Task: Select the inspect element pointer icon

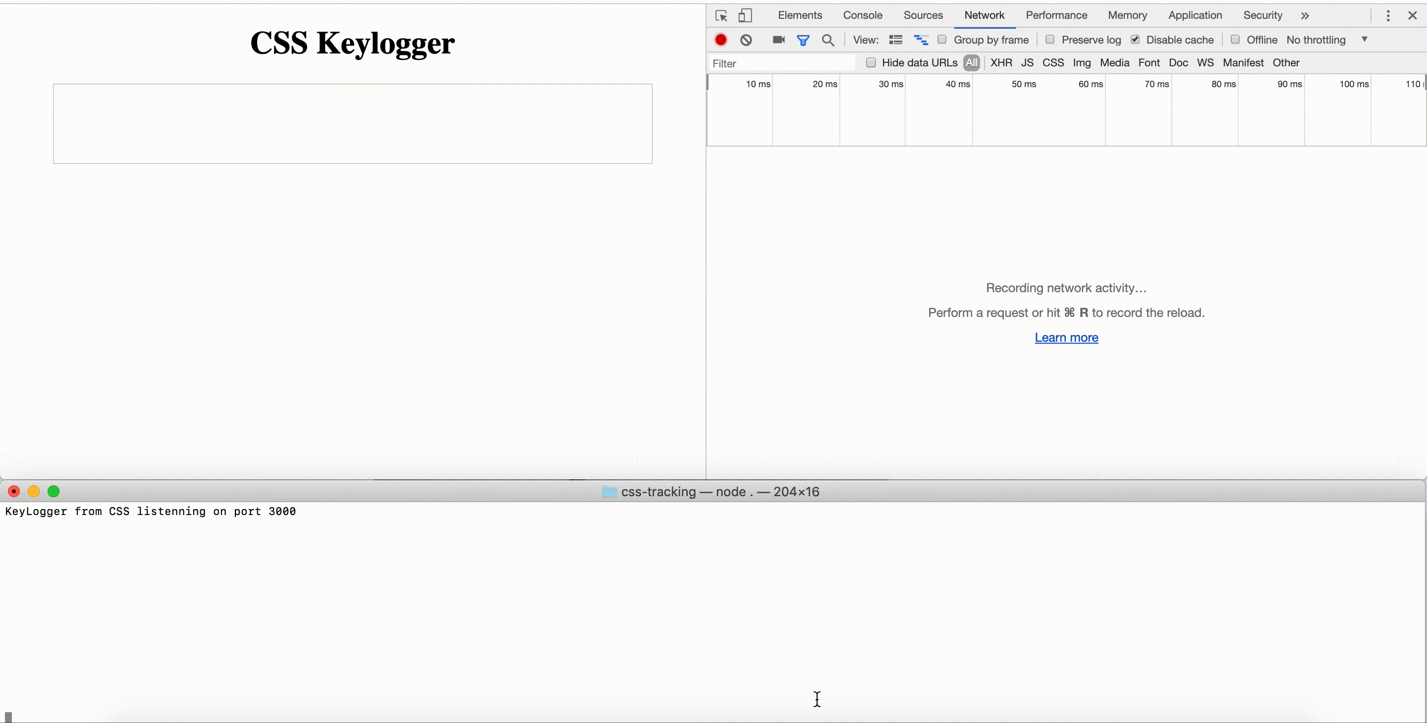Action: pos(721,15)
